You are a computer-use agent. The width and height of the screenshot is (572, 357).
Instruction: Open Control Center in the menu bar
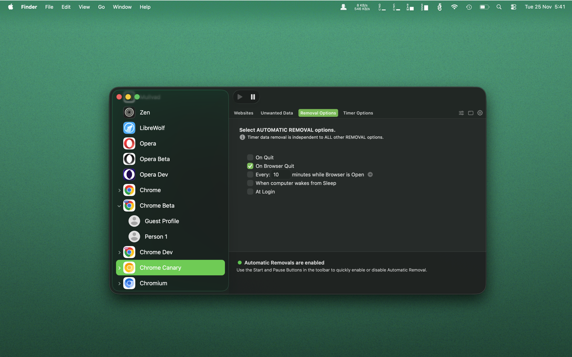(513, 7)
